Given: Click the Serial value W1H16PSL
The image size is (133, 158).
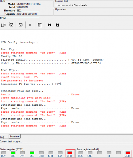Looking at the screenshot, I should pyautogui.click(x=22, y=7).
